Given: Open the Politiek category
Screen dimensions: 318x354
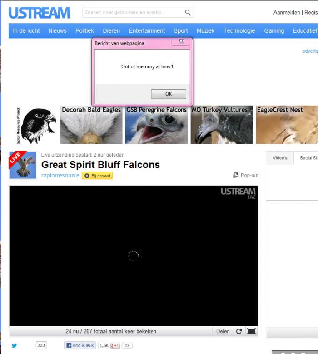Looking at the screenshot, I should click(85, 30).
